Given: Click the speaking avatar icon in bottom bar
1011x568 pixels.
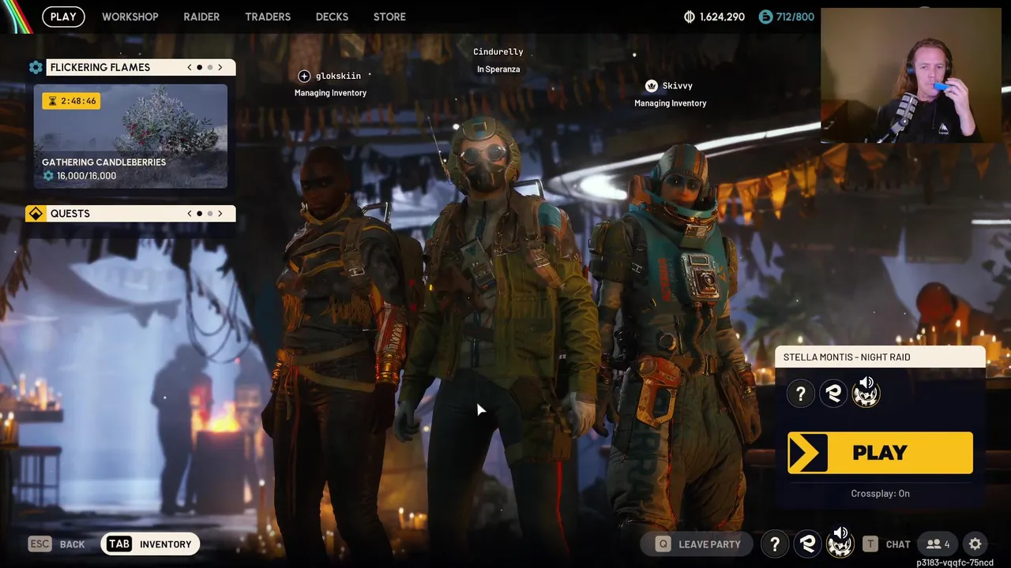Looking at the screenshot, I should click(x=840, y=543).
